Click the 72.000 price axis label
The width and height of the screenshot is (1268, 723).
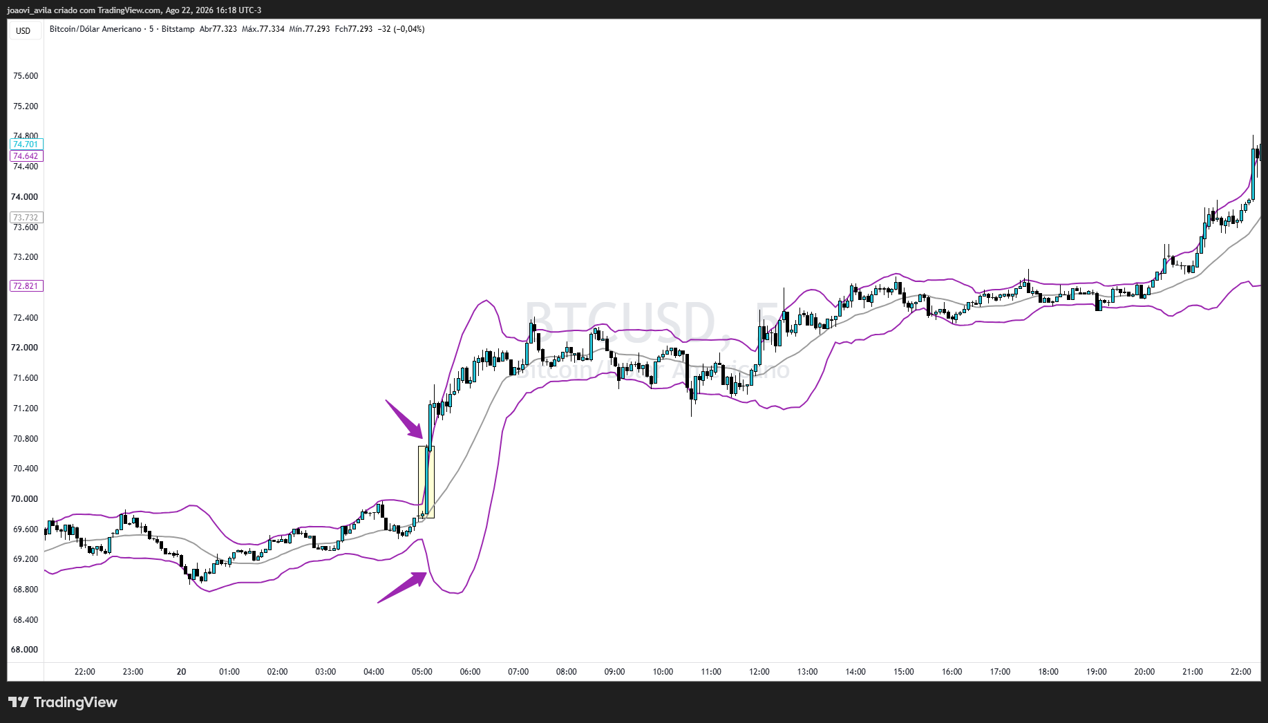tap(25, 348)
